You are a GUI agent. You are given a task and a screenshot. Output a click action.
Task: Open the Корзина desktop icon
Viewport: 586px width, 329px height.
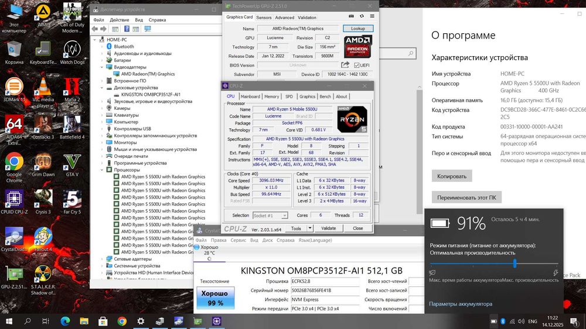pyautogui.click(x=14, y=53)
